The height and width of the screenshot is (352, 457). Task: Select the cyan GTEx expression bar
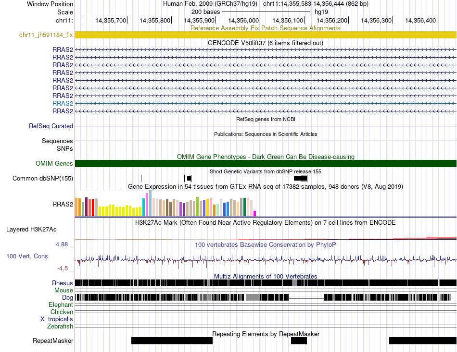(144, 207)
